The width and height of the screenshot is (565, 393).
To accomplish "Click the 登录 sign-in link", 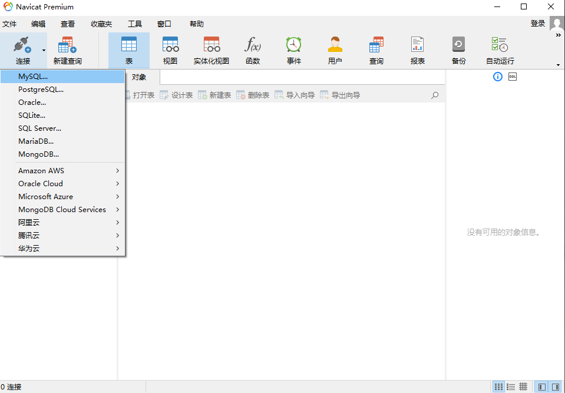I will coord(538,24).
